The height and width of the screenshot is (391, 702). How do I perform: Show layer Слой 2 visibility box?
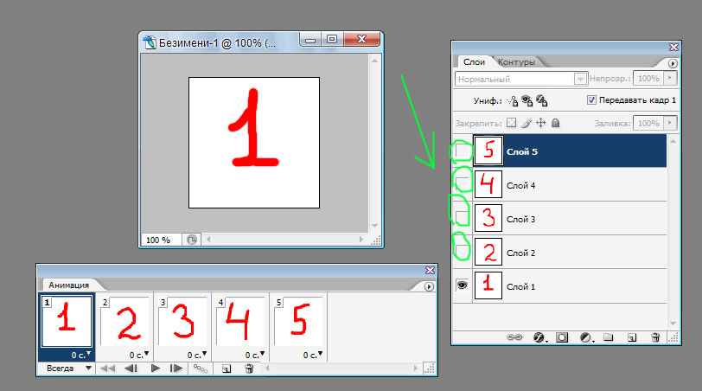pos(462,251)
